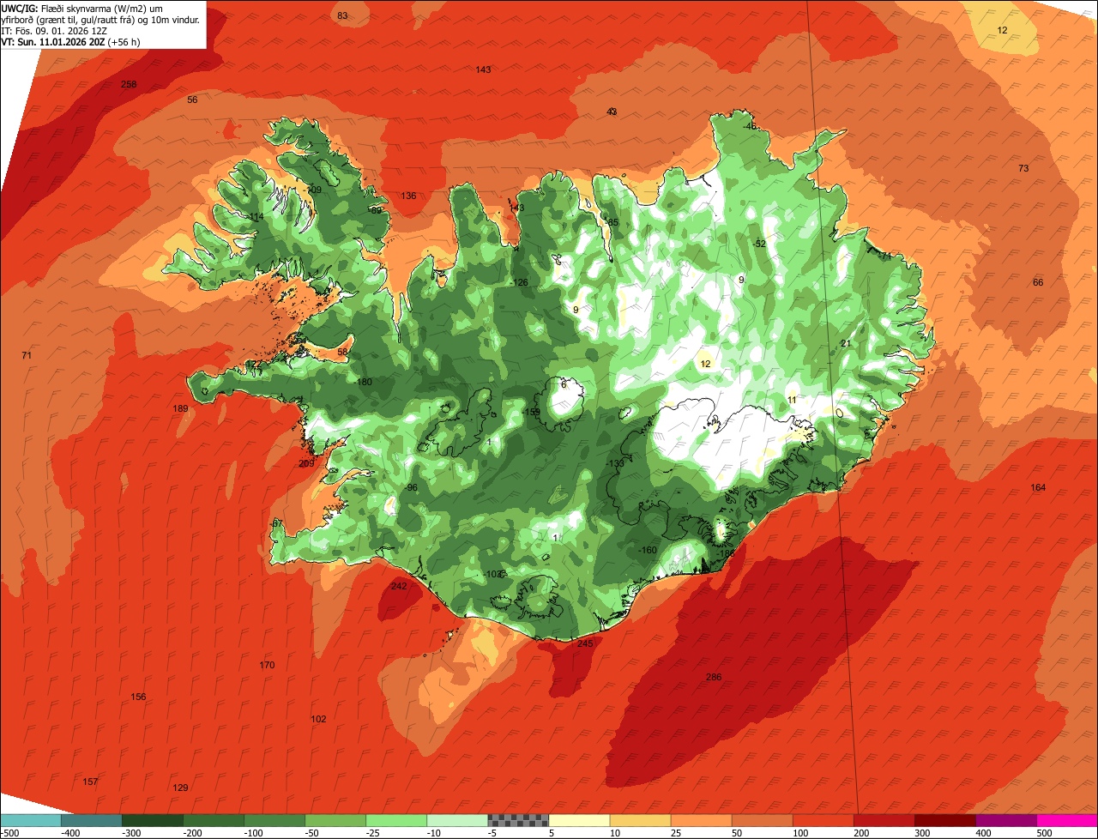Click the legend label -25
1098x839 pixels.
375,833
